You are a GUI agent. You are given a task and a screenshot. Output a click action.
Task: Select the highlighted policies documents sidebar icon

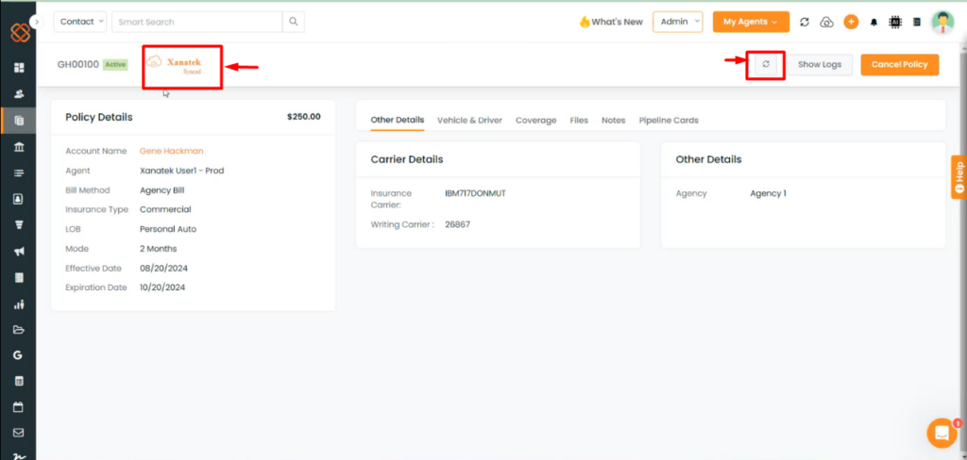pos(19,121)
